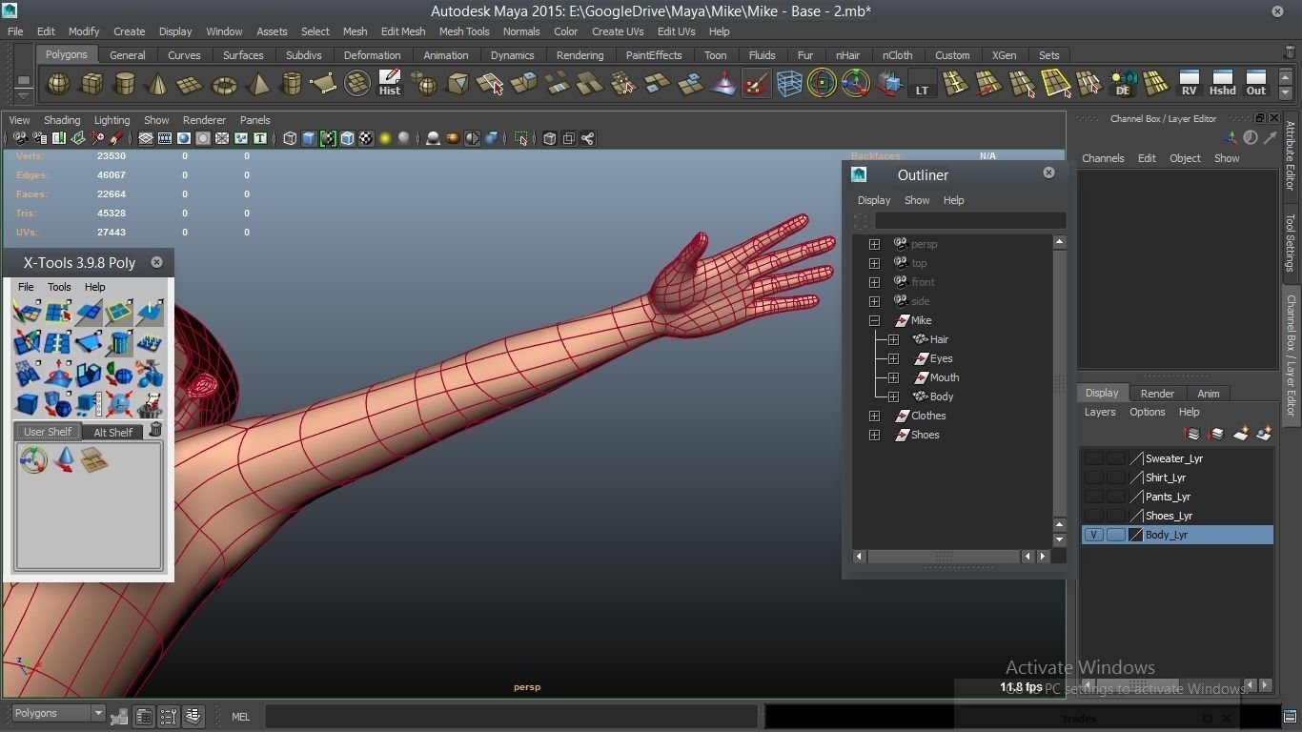Expand the Clothes group in Outliner
This screenshot has height=732, width=1302.
click(874, 416)
